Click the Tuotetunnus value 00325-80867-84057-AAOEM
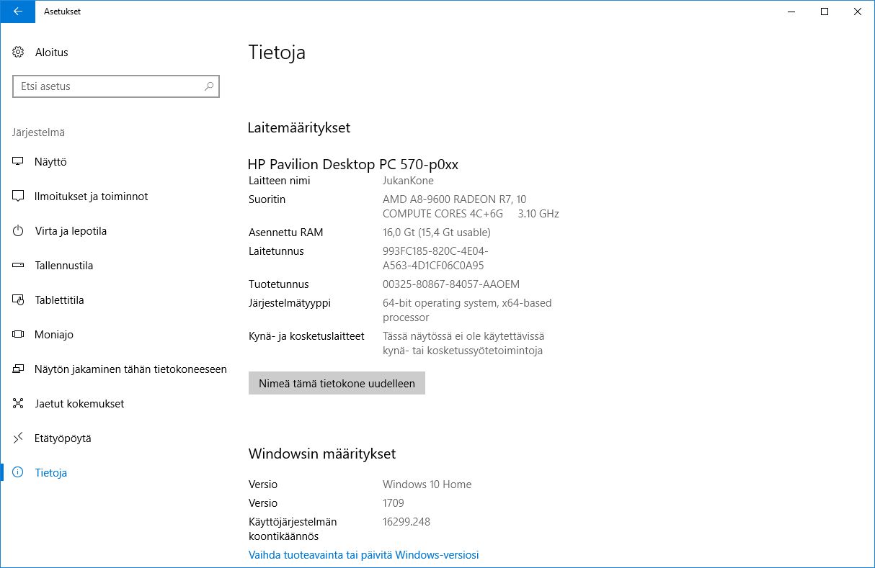 [451, 284]
